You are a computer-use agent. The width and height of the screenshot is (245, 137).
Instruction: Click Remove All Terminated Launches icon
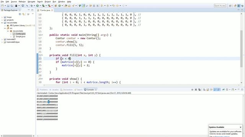[x=199, y=90]
